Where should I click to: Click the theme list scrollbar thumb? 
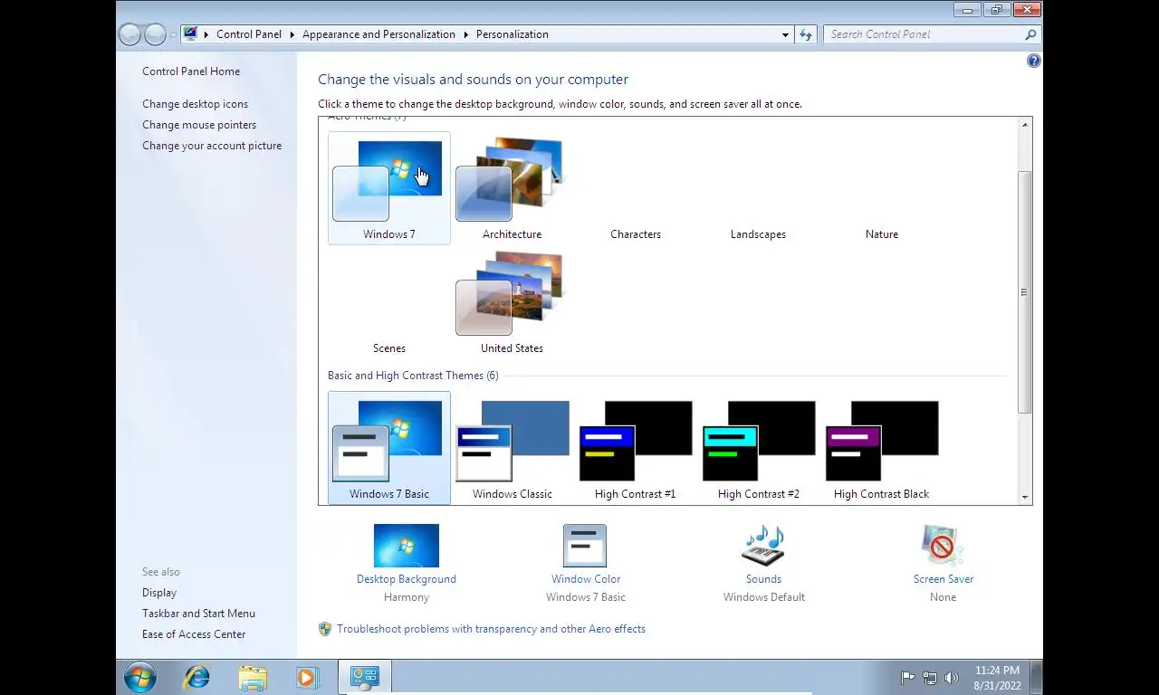[1025, 291]
